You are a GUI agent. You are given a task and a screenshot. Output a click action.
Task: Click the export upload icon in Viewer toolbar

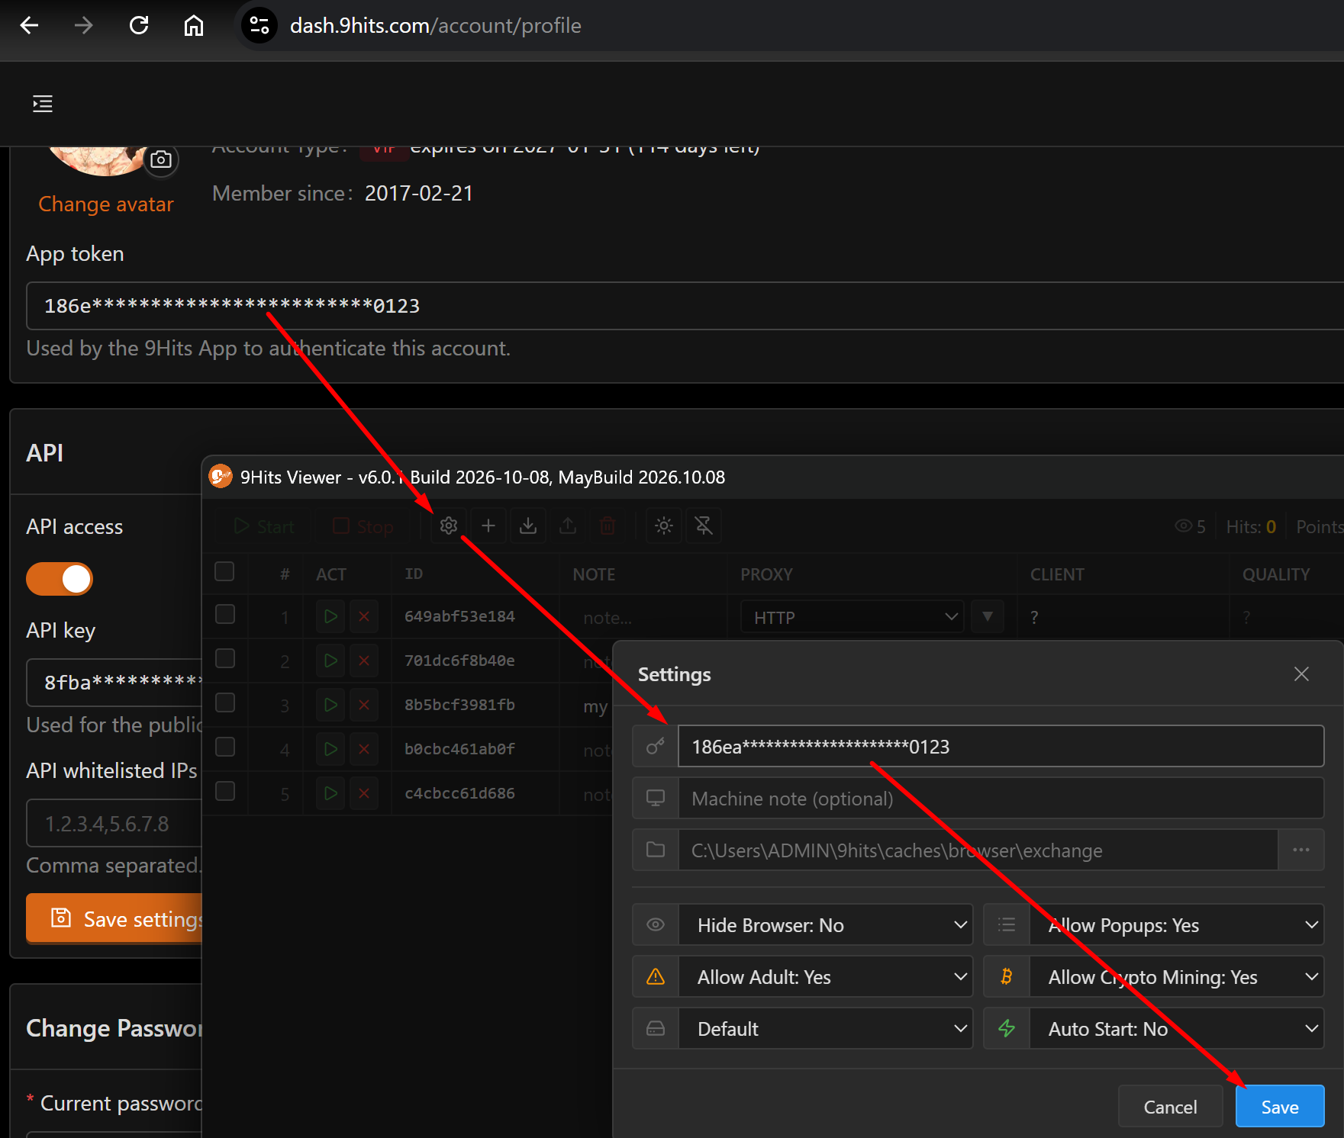click(x=568, y=526)
